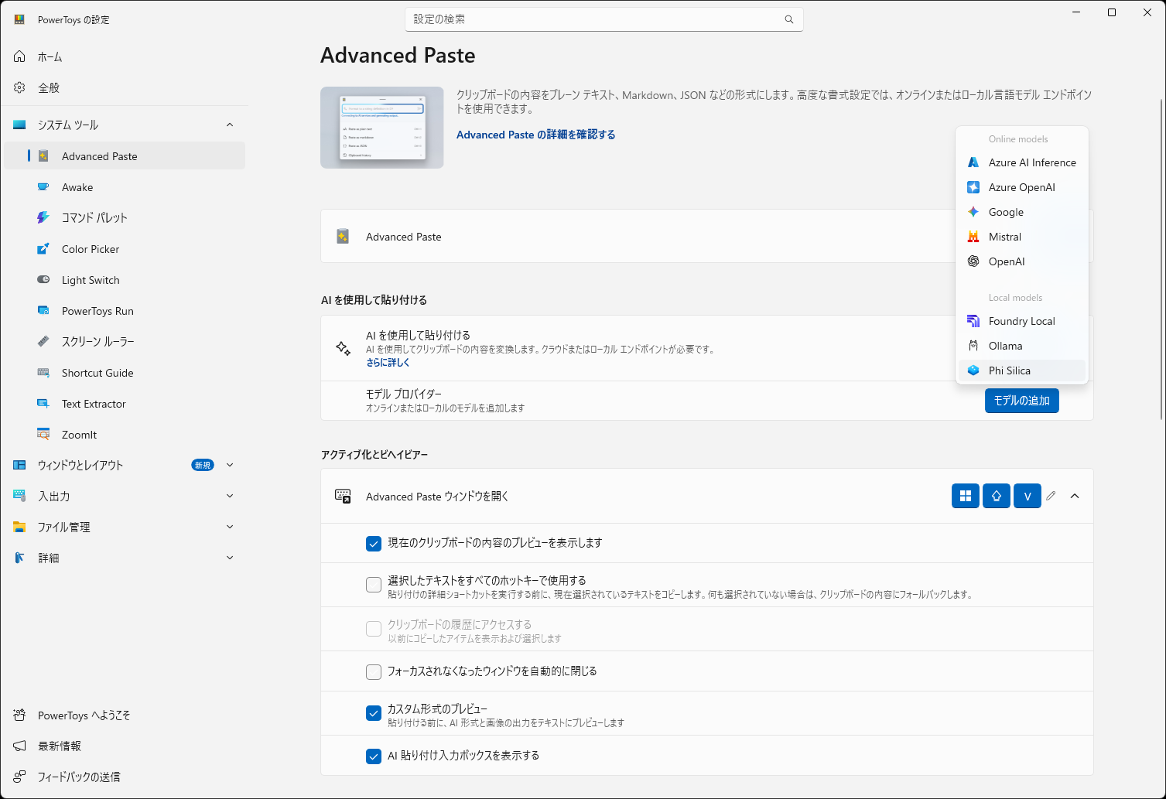The image size is (1166, 799).
Task: Select Azure AI Inference menu entry
Action: (1022, 162)
